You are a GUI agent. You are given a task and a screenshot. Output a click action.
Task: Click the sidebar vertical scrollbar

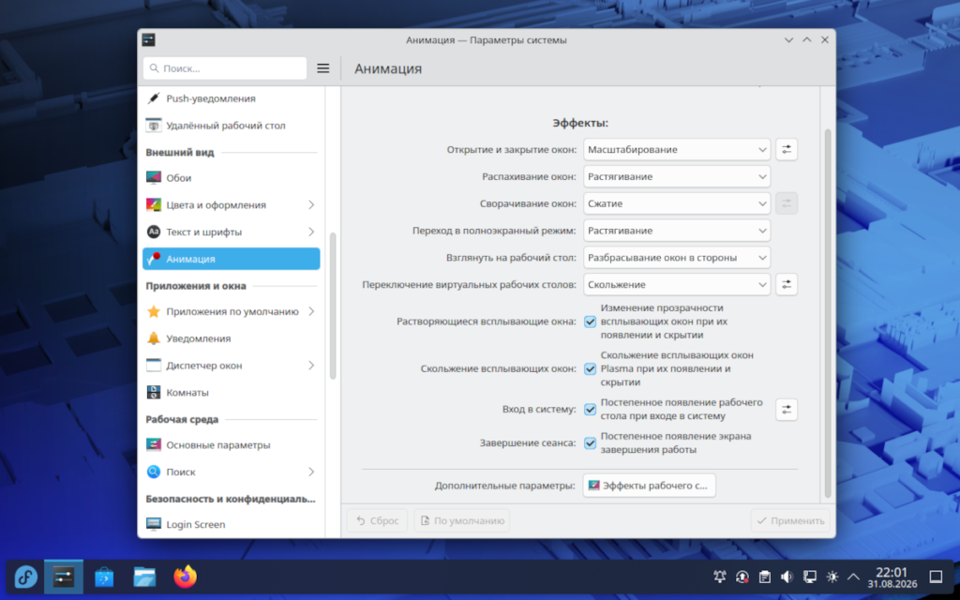tap(333, 307)
